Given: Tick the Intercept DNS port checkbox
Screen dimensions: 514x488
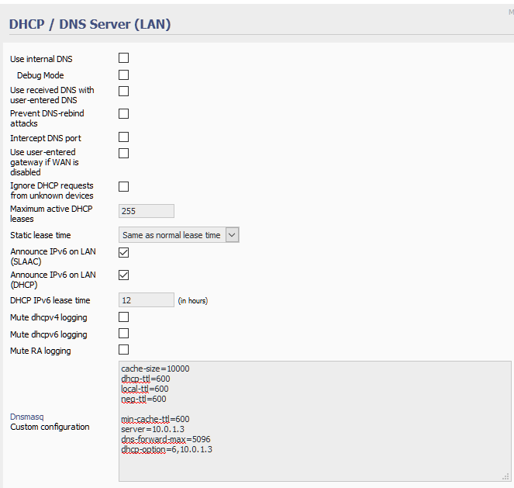Looking at the screenshot, I should [x=123, y=137].
